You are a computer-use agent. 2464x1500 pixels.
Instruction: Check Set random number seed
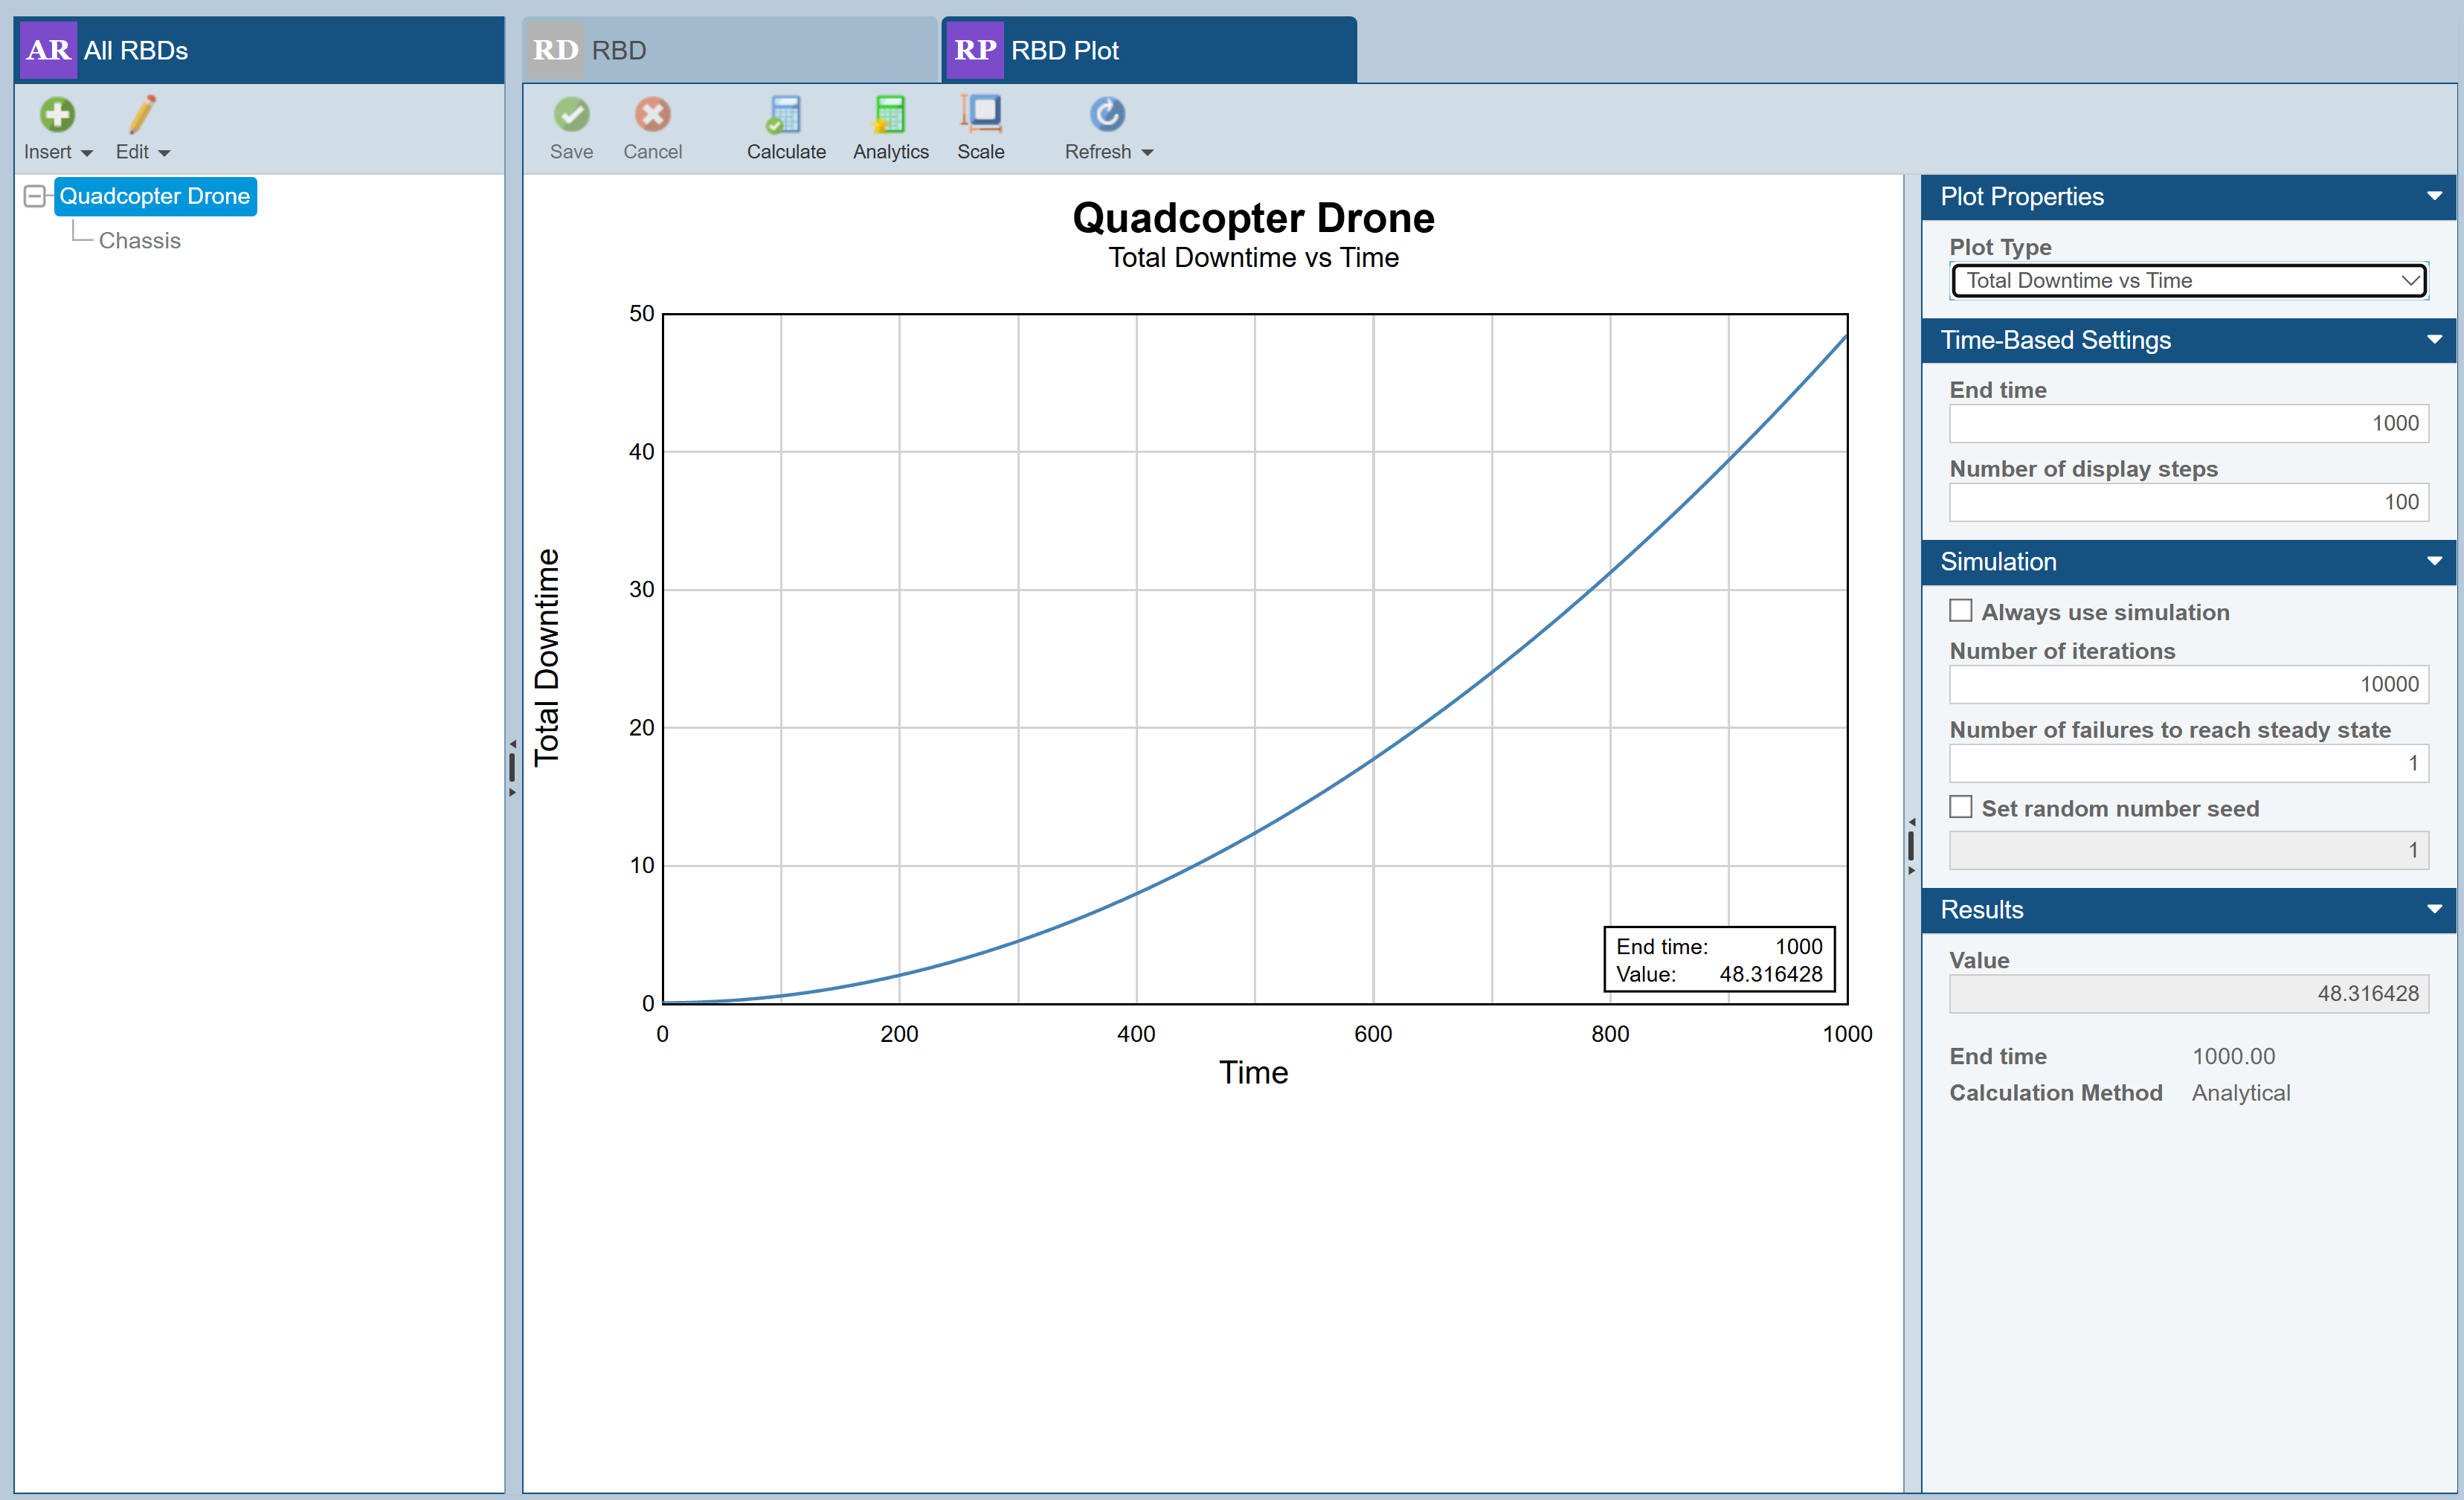[1960, 807]
